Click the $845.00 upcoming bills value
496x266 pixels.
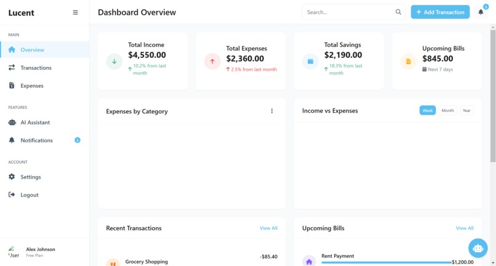(x=438, y=58)
